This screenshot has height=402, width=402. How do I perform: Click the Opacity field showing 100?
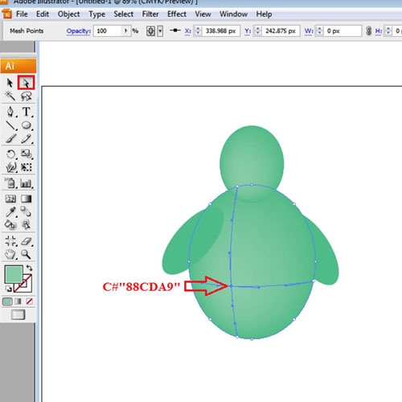108,31
